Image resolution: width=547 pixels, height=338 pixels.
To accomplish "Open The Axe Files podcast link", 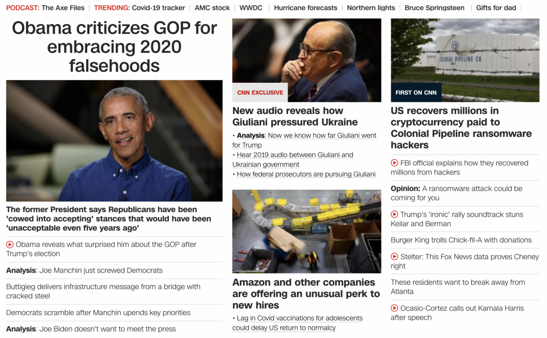I will click(x=63, y=8).
